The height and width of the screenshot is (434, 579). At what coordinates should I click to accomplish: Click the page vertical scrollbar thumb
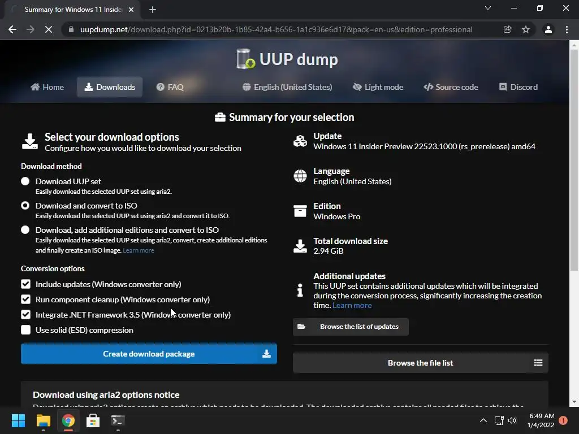pyautogui.click(x=574, y=160)
